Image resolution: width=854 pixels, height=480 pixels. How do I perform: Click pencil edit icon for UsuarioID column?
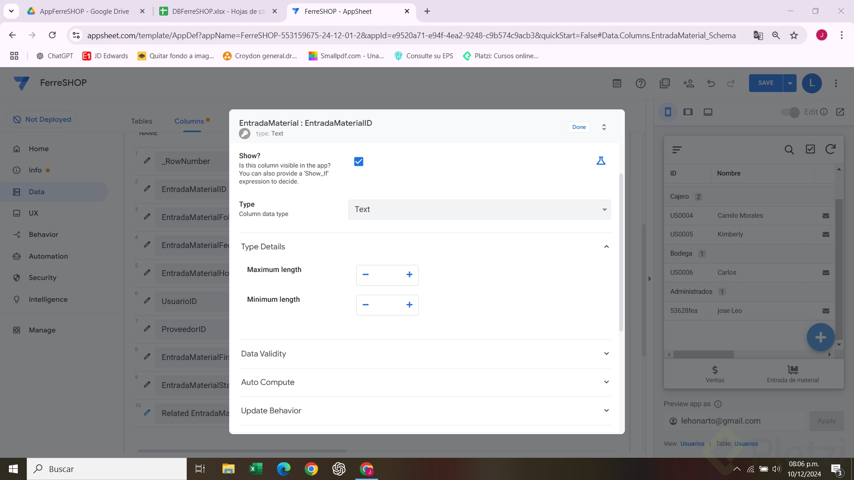147,300
